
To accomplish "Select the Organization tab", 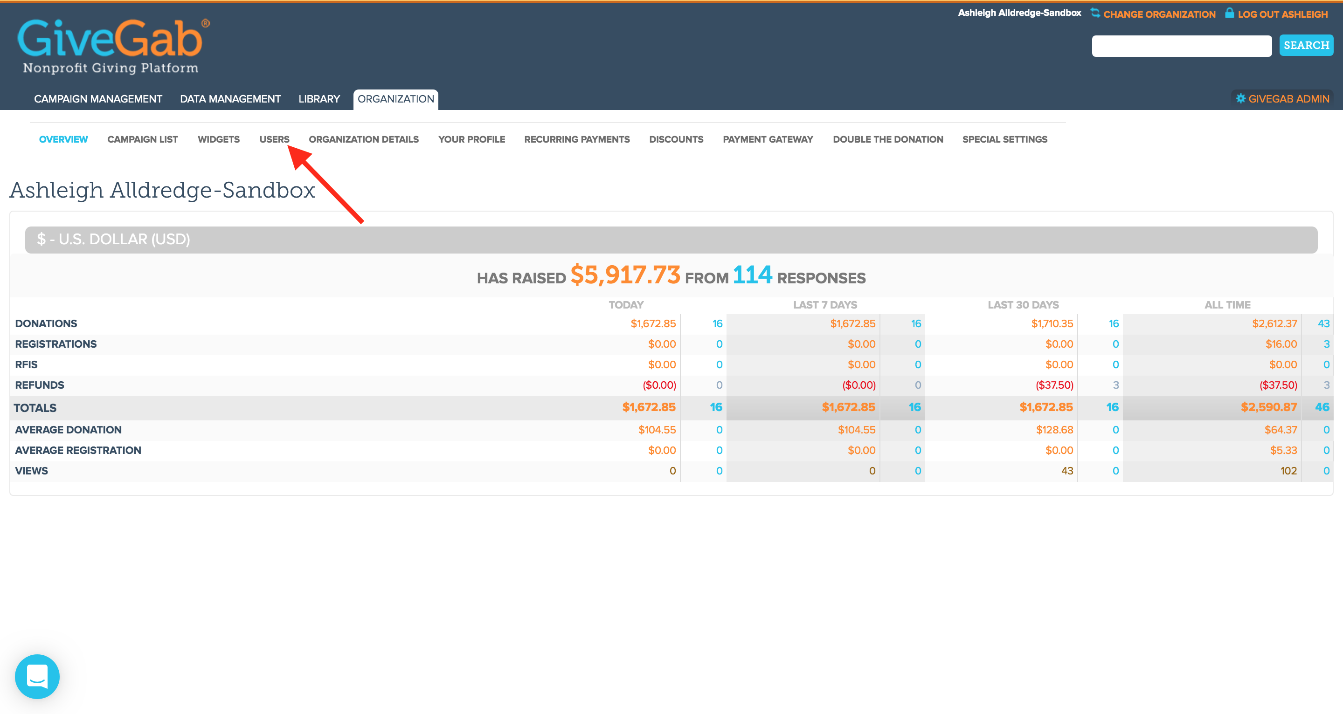I will coord(396,99).
